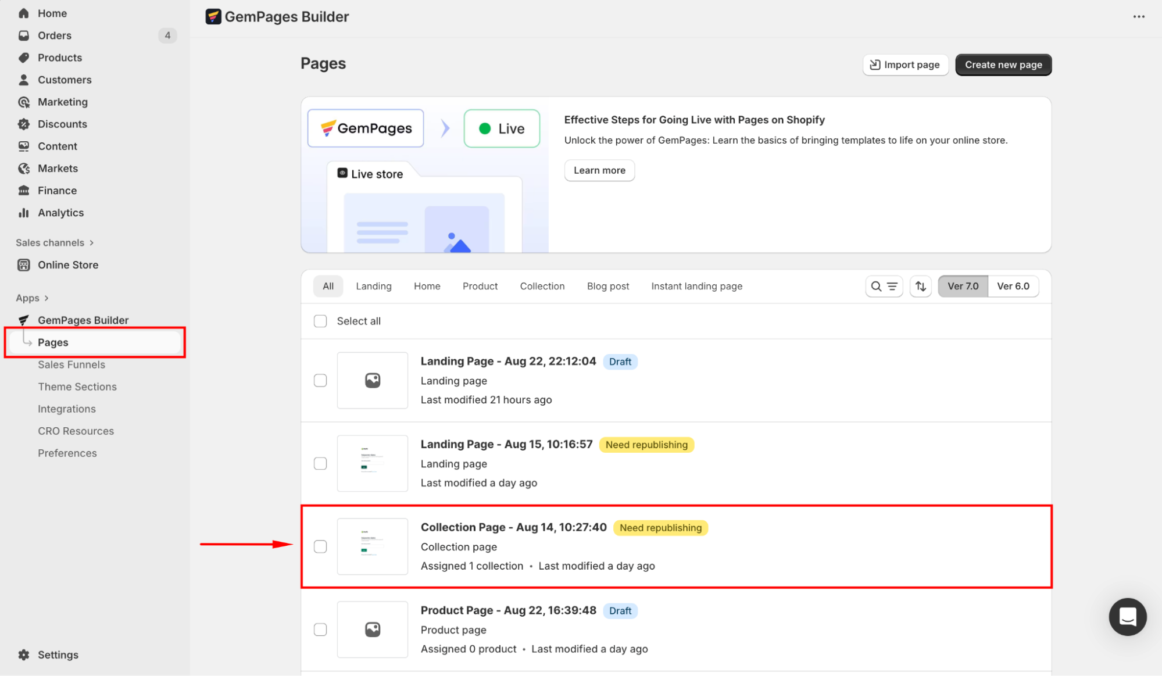The width and height of the screenshot is (1162, 676).
Task: Expand the Sales channels chevron
Action: tap(92, 242)
